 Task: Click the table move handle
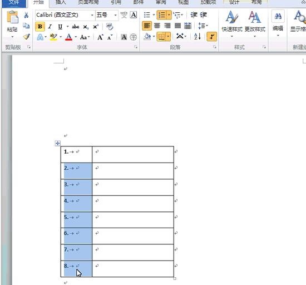click(x=57, y=144)
